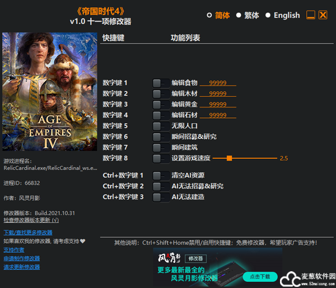The width and height of the screenshot is (336, 288).
Task: Click the 编辑食物 value field showing 99999
Action: (x=218, y=83)
